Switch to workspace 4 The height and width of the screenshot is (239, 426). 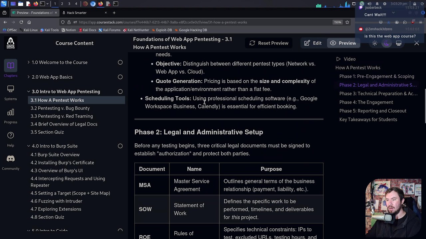[76, 4]
